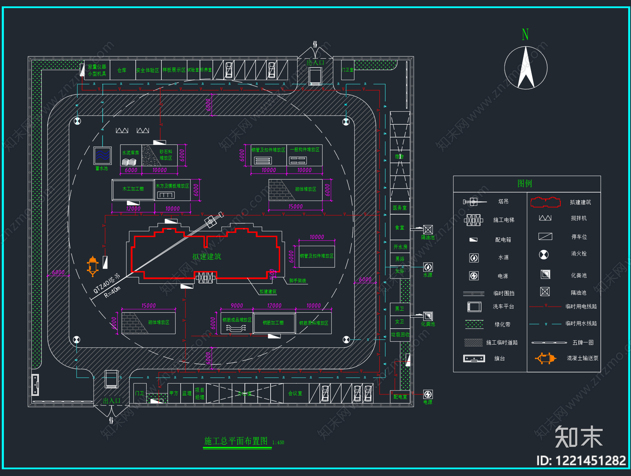Viewport: 631px width, 476px height.
Task: Select the ID: 1221451282 text
Action: pos(581,461)
